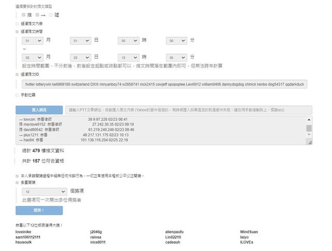
Task: Tick the fair-draw declaration checkbox
Action: (x=17, y=176)
